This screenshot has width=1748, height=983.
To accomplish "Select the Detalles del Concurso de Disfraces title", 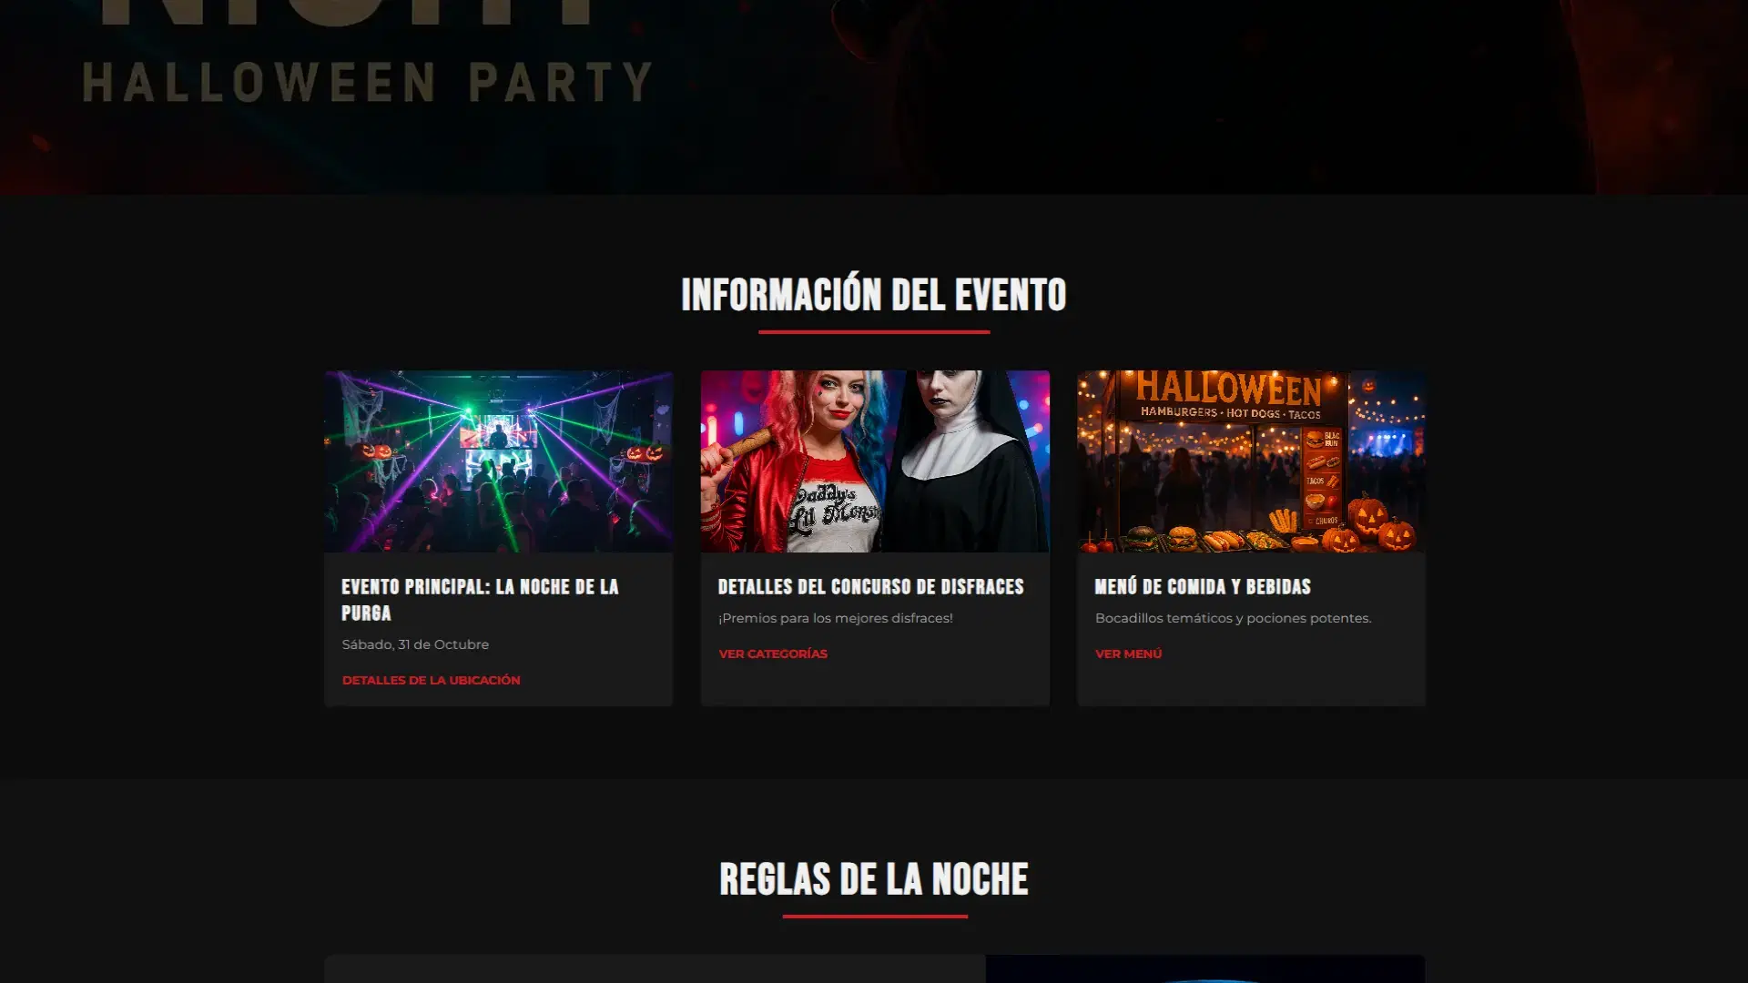I will pyautogui.click(x=870, y=587).
